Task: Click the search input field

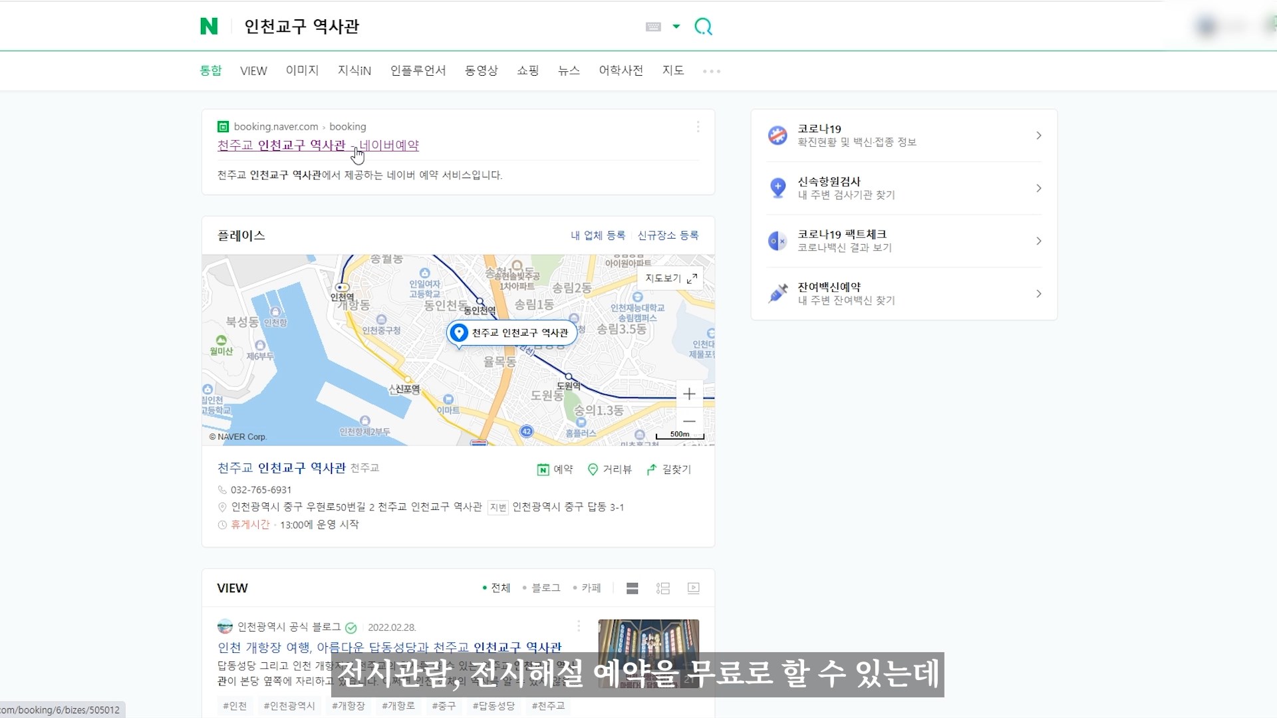Action: coord(432,27)
